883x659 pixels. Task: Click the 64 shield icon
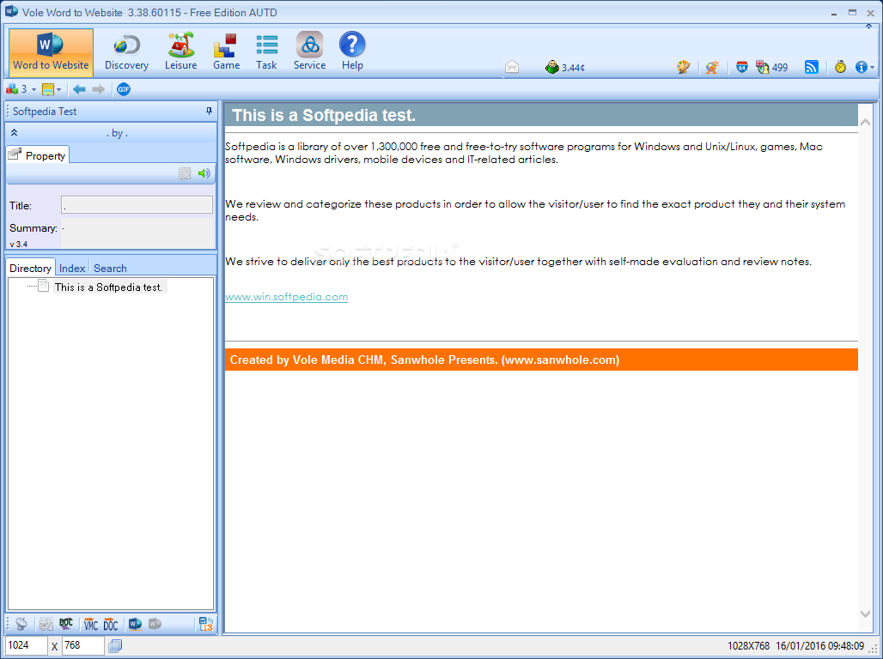742,67
